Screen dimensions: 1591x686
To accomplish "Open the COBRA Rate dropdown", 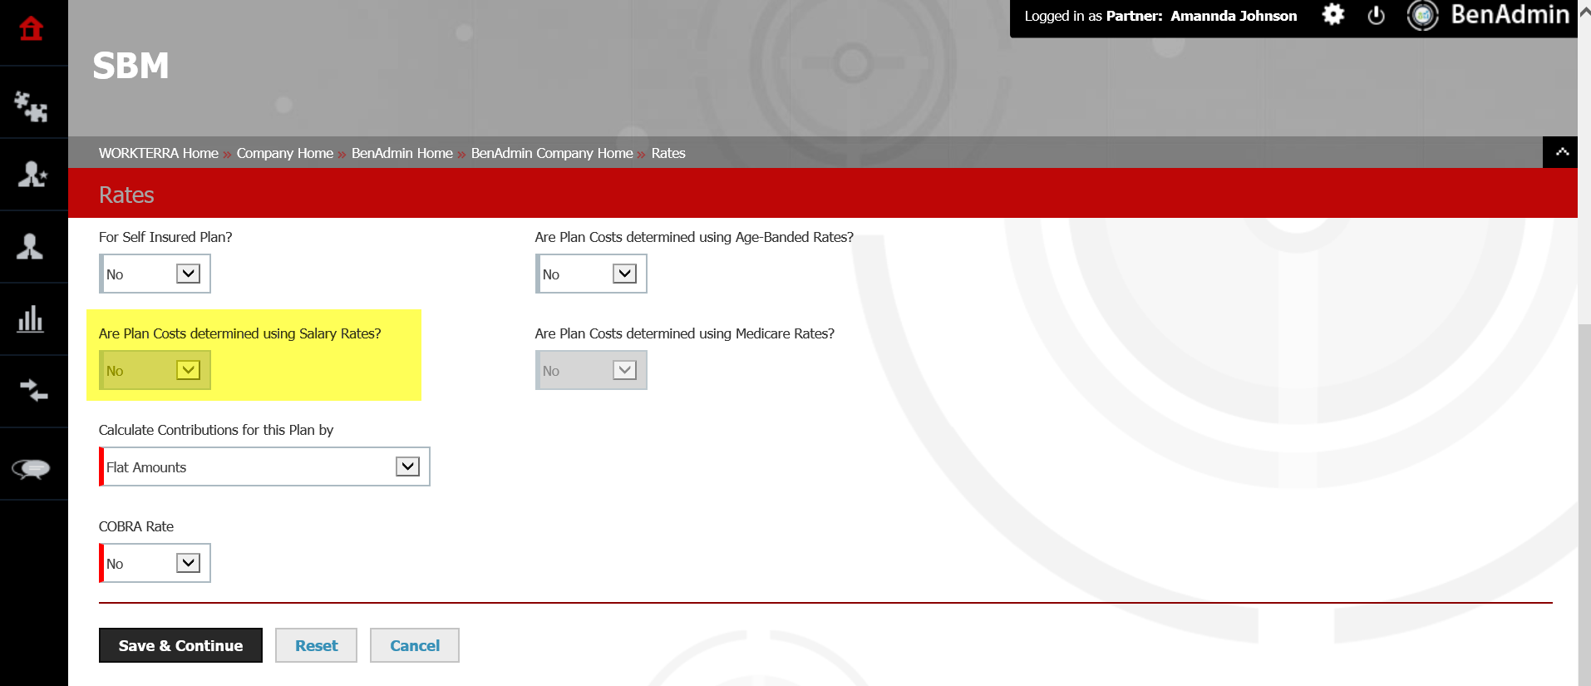I will (x=155, y=563).
